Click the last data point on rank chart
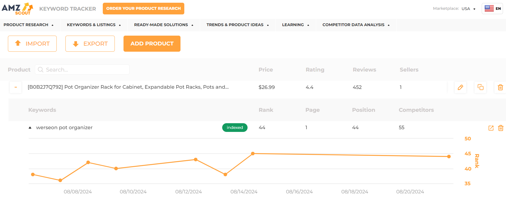 pos(449,156)
